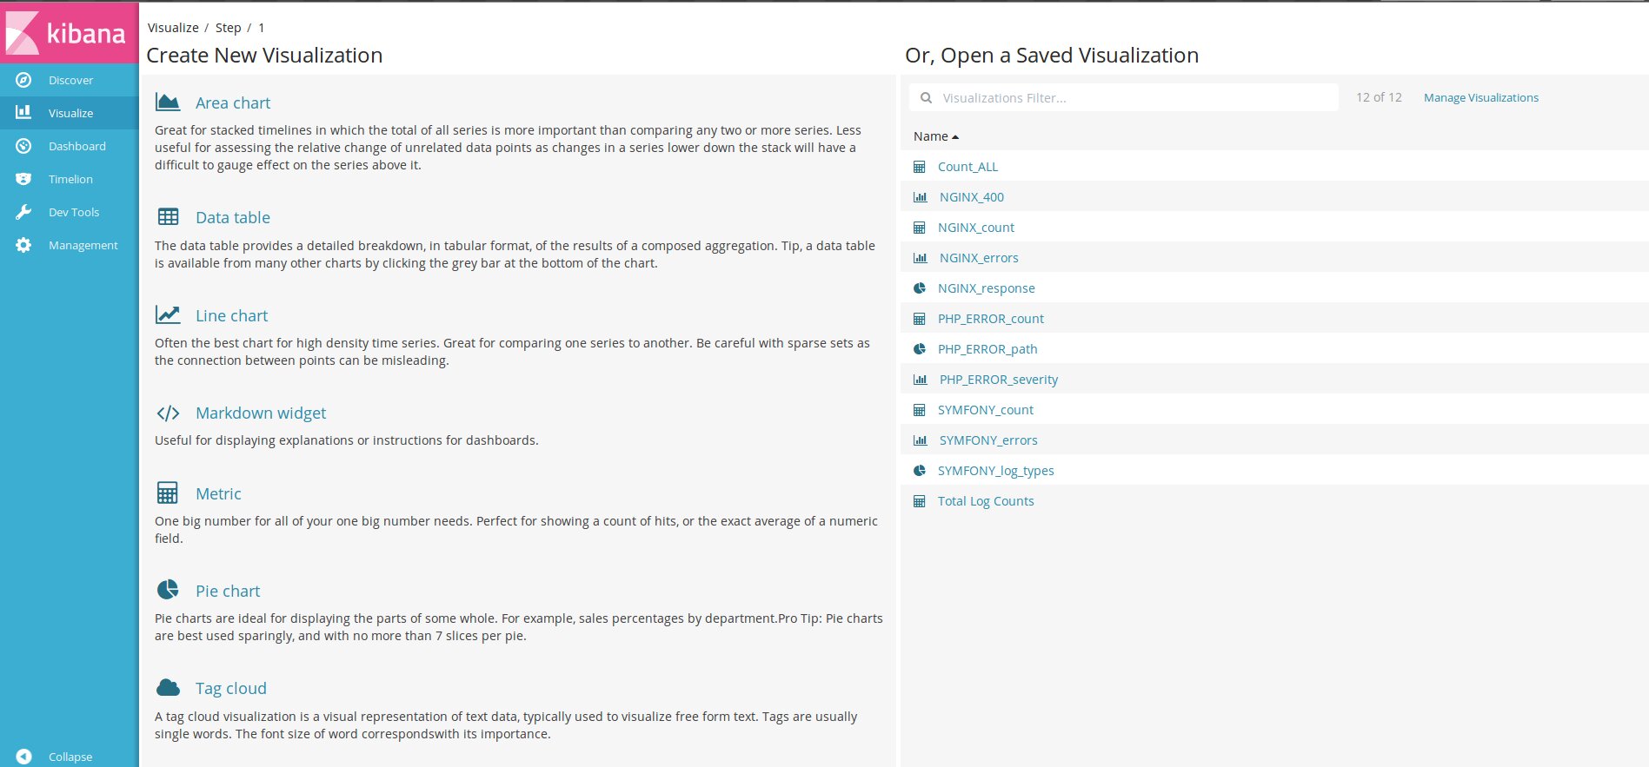Screen dimensions: 1649x767
Task: Open the Dashboard page
Action: (70, 146)
